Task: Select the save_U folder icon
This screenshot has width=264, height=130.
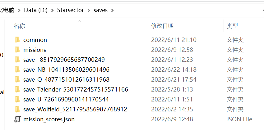Action: [17, 100]
